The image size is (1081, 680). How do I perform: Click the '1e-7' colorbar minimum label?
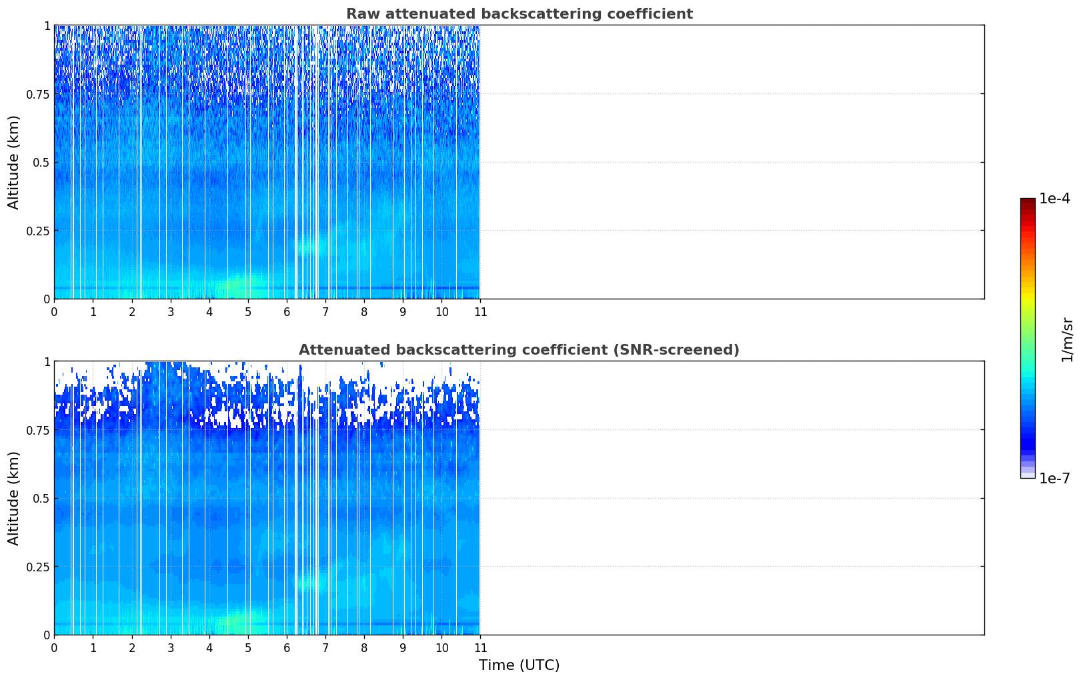point(1054,479)
